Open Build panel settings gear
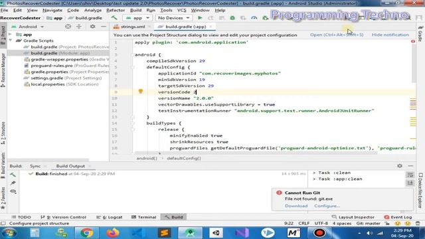The height and width of the screenshot is (239, 425). [400, 166]
